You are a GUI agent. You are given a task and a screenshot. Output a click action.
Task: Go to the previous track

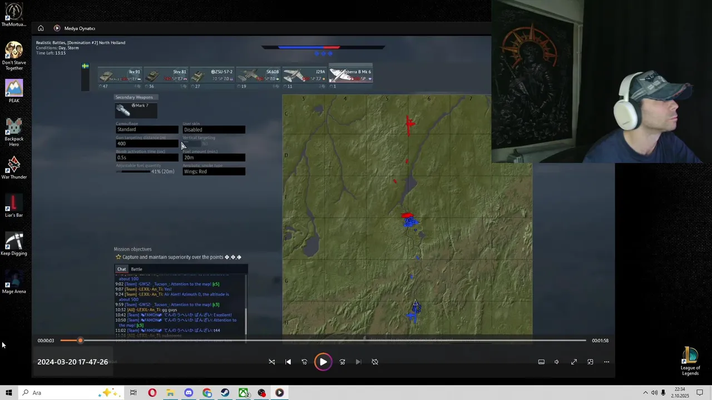click(x=288, y=362)
